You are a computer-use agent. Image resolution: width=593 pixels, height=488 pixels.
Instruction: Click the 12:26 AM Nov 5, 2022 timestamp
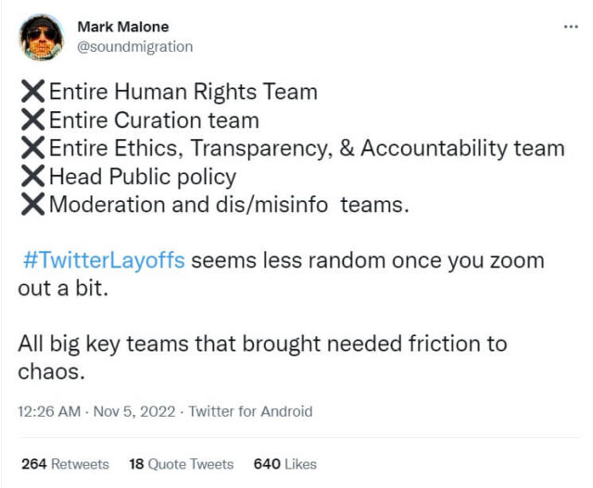(99, 412)
